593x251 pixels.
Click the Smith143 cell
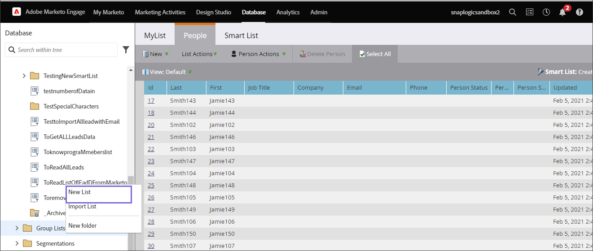point(183,100)
